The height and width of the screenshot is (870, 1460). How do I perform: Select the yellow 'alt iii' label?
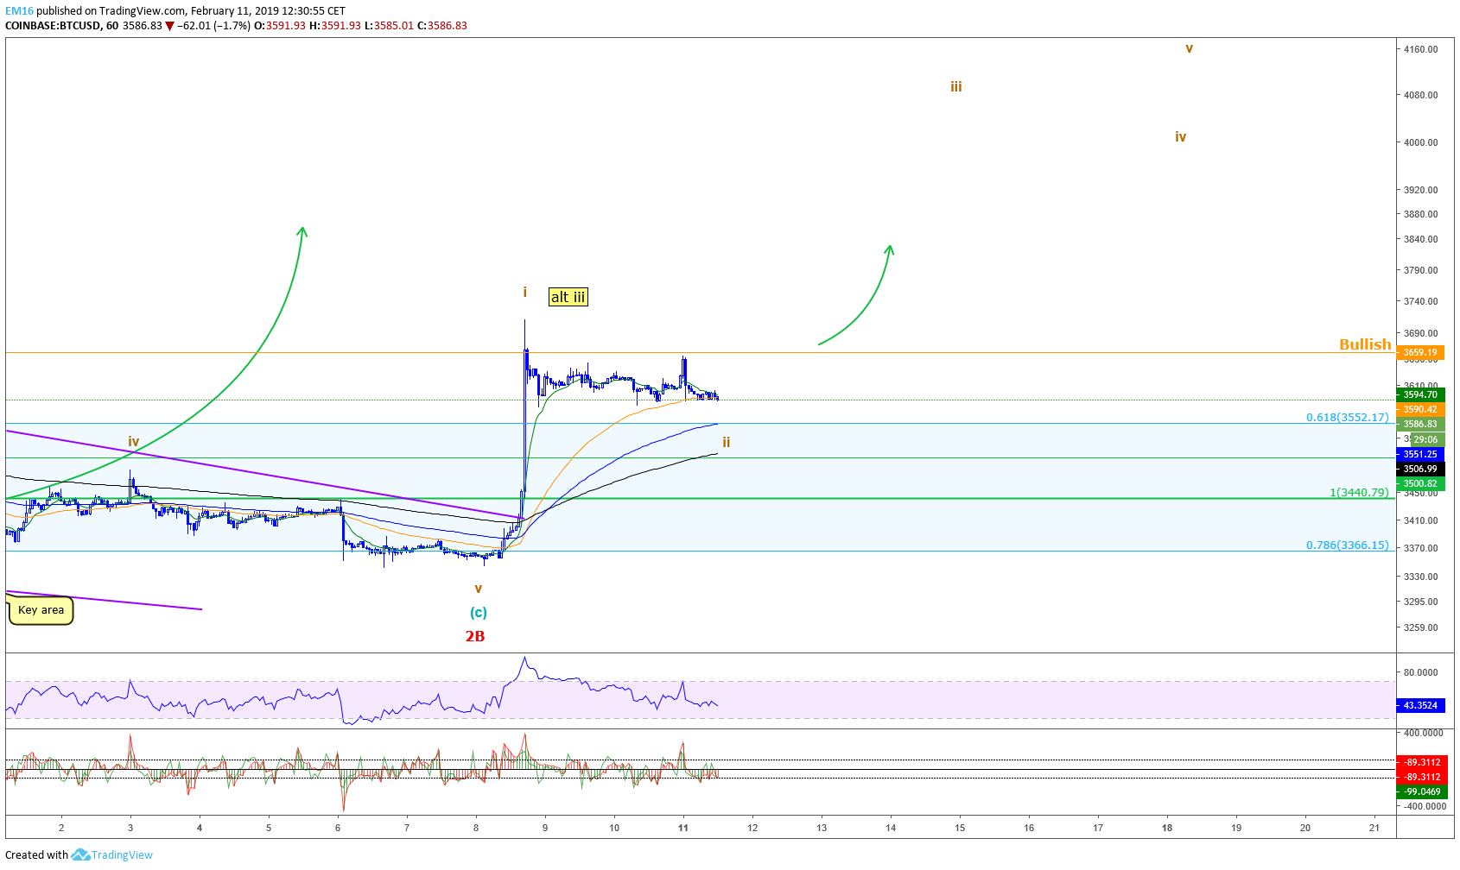(x=568, y=297)
